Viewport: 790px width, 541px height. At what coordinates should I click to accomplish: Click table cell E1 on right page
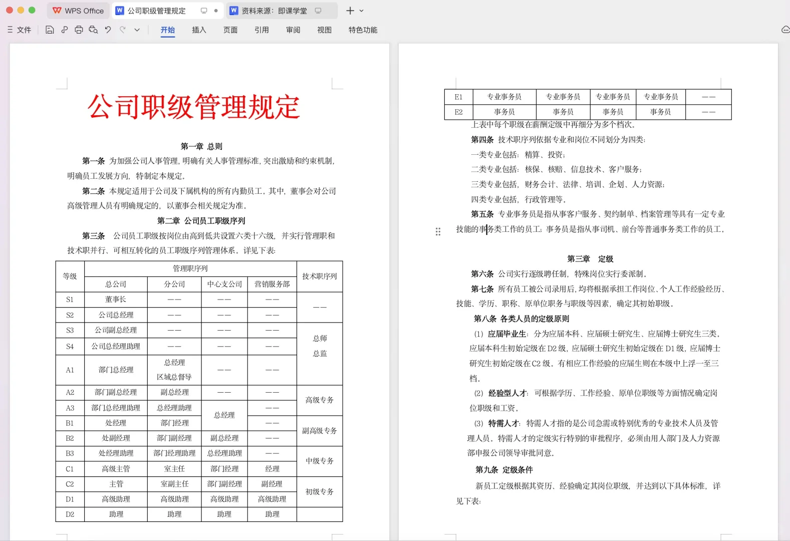458,97
